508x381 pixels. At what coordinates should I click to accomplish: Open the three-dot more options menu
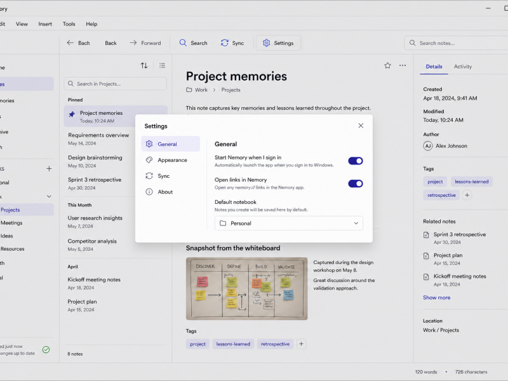[x=403, y=65]
